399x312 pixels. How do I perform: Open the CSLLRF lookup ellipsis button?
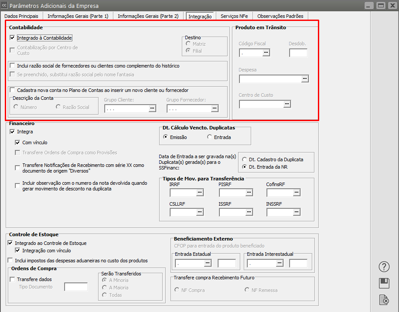[200, 212]
